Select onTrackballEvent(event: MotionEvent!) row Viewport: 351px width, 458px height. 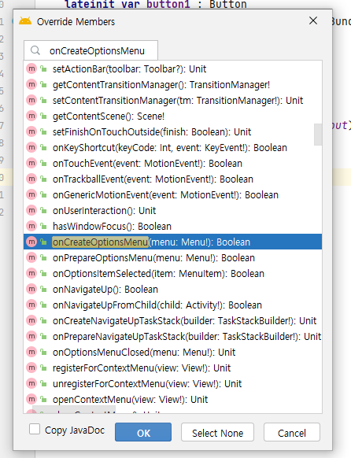click(172, 179)
